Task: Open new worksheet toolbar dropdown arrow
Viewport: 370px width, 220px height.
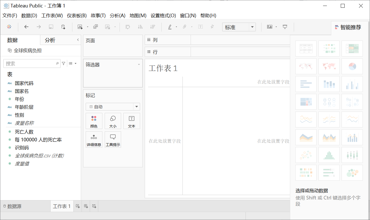Action: pos(87,27)
